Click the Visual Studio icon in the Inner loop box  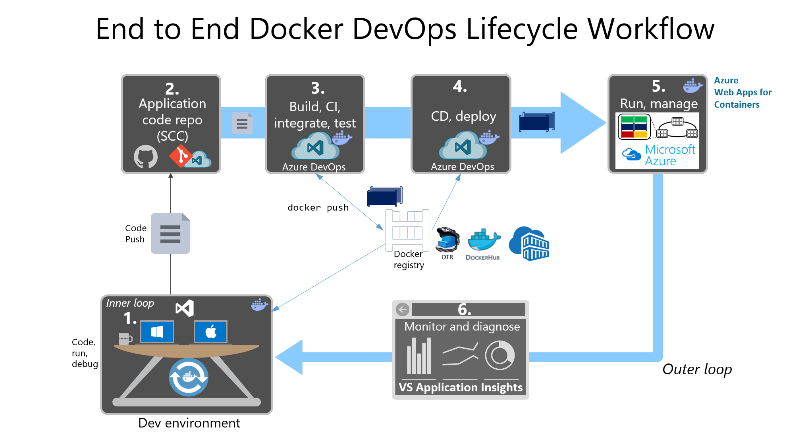tap(185, 308)
